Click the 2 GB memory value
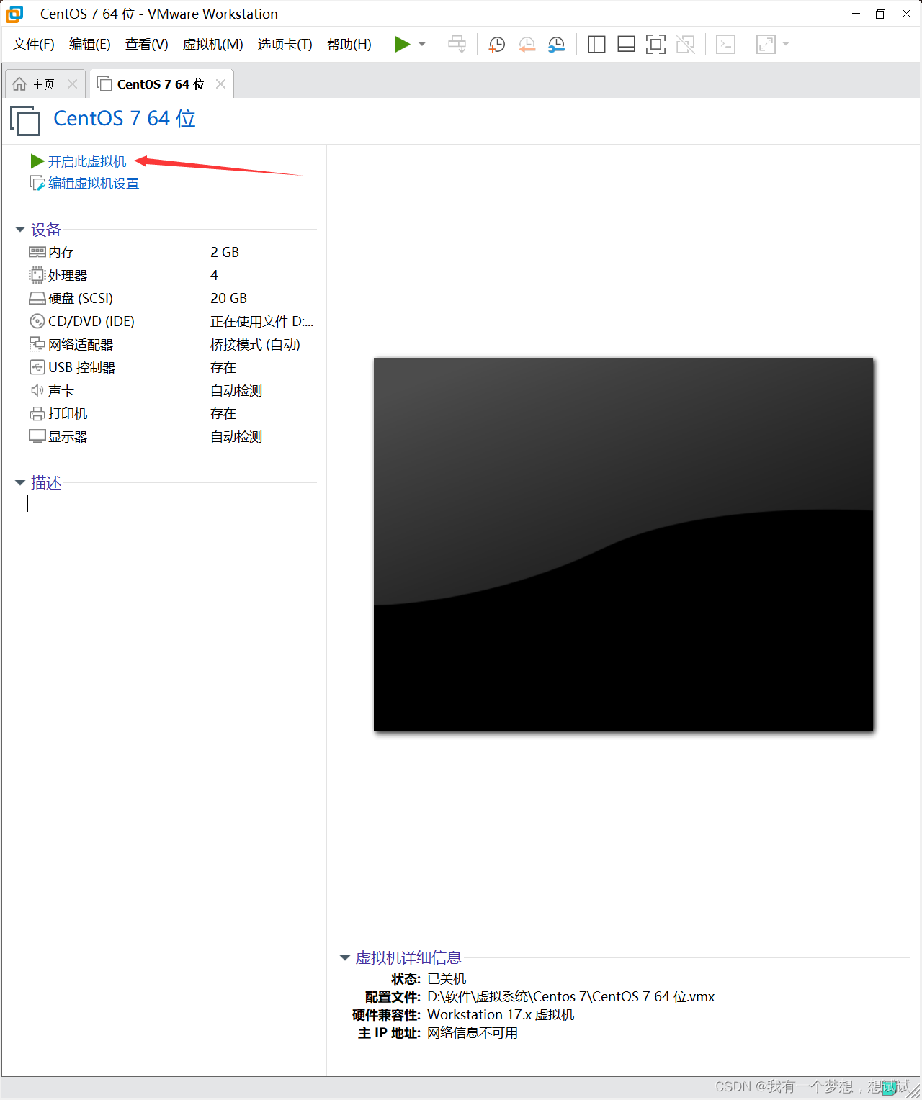Image resolution: width=922 pixels, height=1100 pixels. pos(225,252)
